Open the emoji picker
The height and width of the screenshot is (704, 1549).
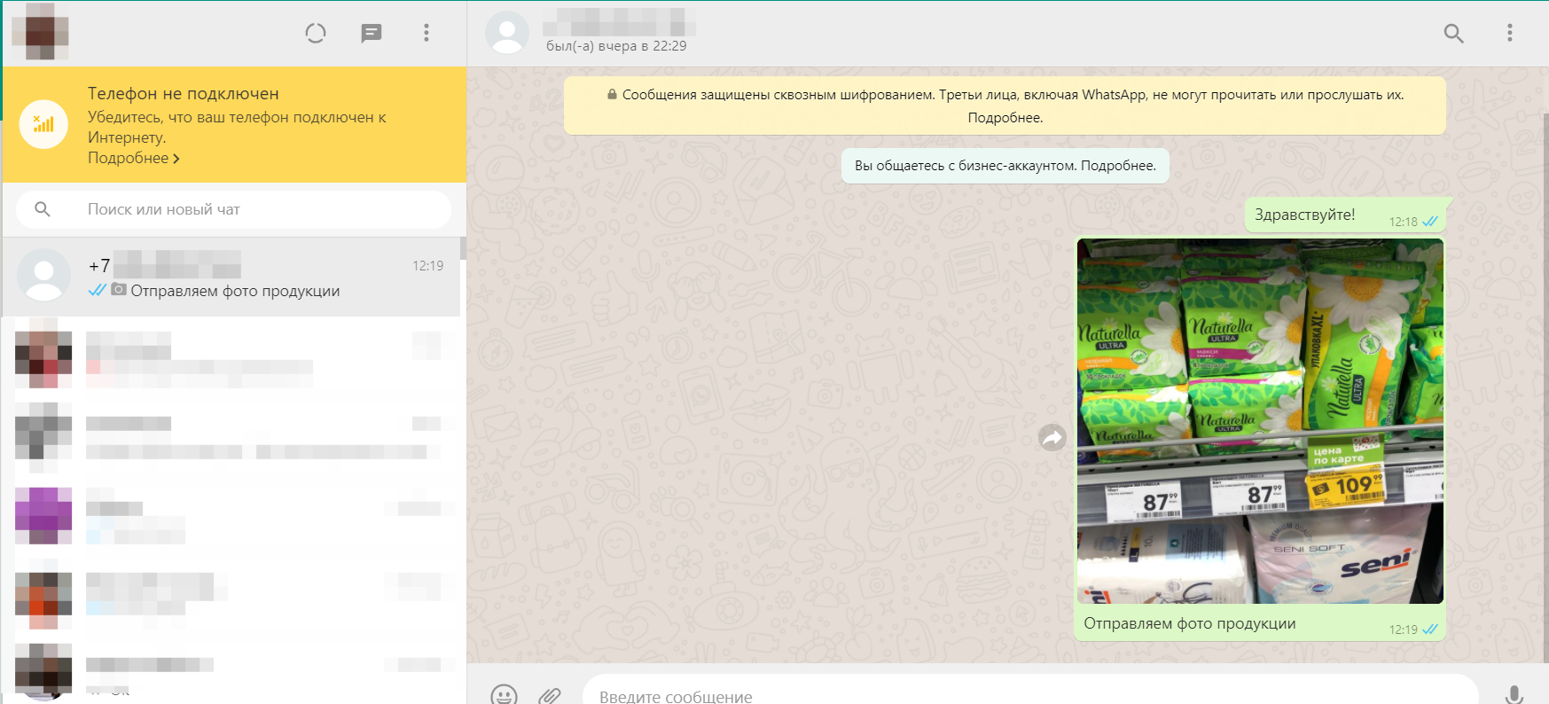coord(504,695)
